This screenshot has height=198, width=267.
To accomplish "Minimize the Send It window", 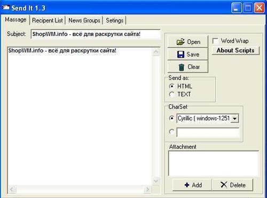I will (237, 8).
